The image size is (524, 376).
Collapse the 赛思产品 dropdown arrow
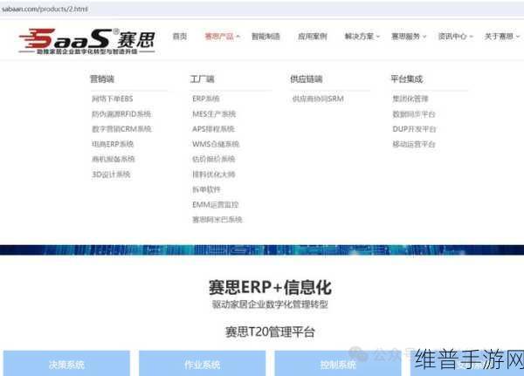[238, 37]
